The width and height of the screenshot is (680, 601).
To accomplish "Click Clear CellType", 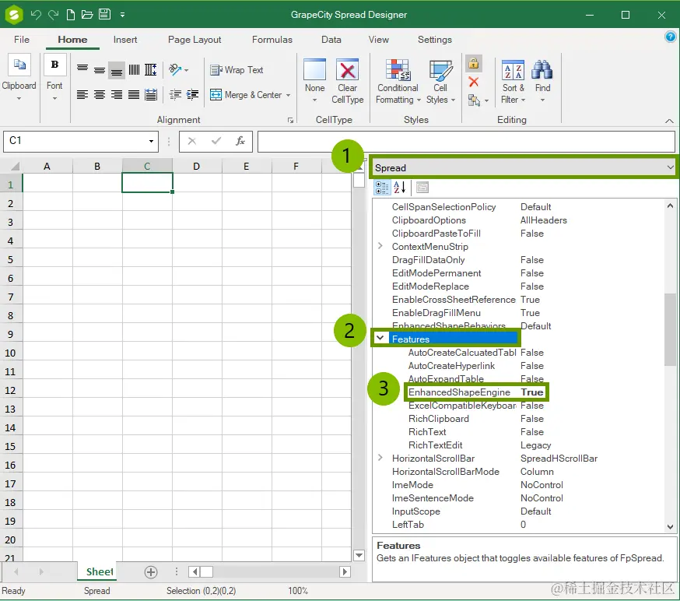I will click(x=347, y=81).
